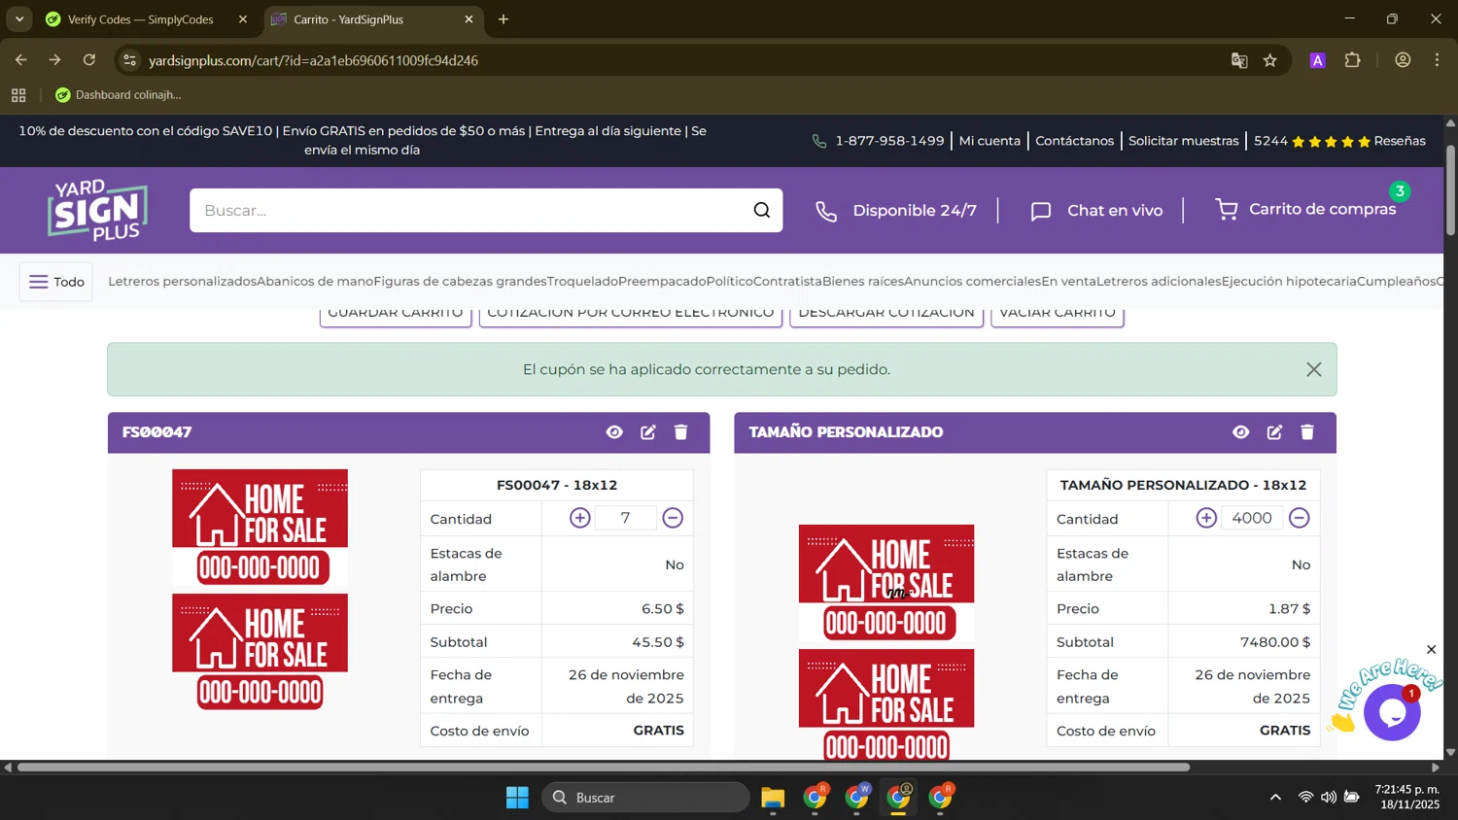Close the Carrito - YardSignPlus tab

[x=469, y=19]
